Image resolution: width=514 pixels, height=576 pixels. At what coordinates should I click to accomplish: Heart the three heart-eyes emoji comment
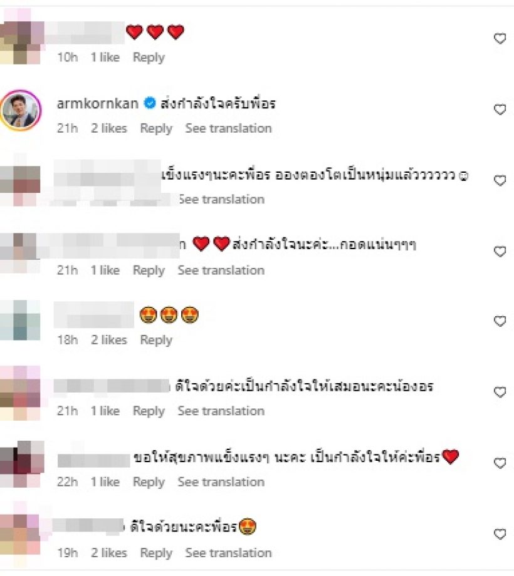[500, 321]
